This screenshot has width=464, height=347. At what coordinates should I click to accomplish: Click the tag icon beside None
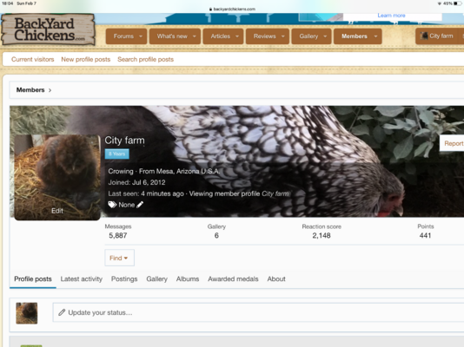112,205
